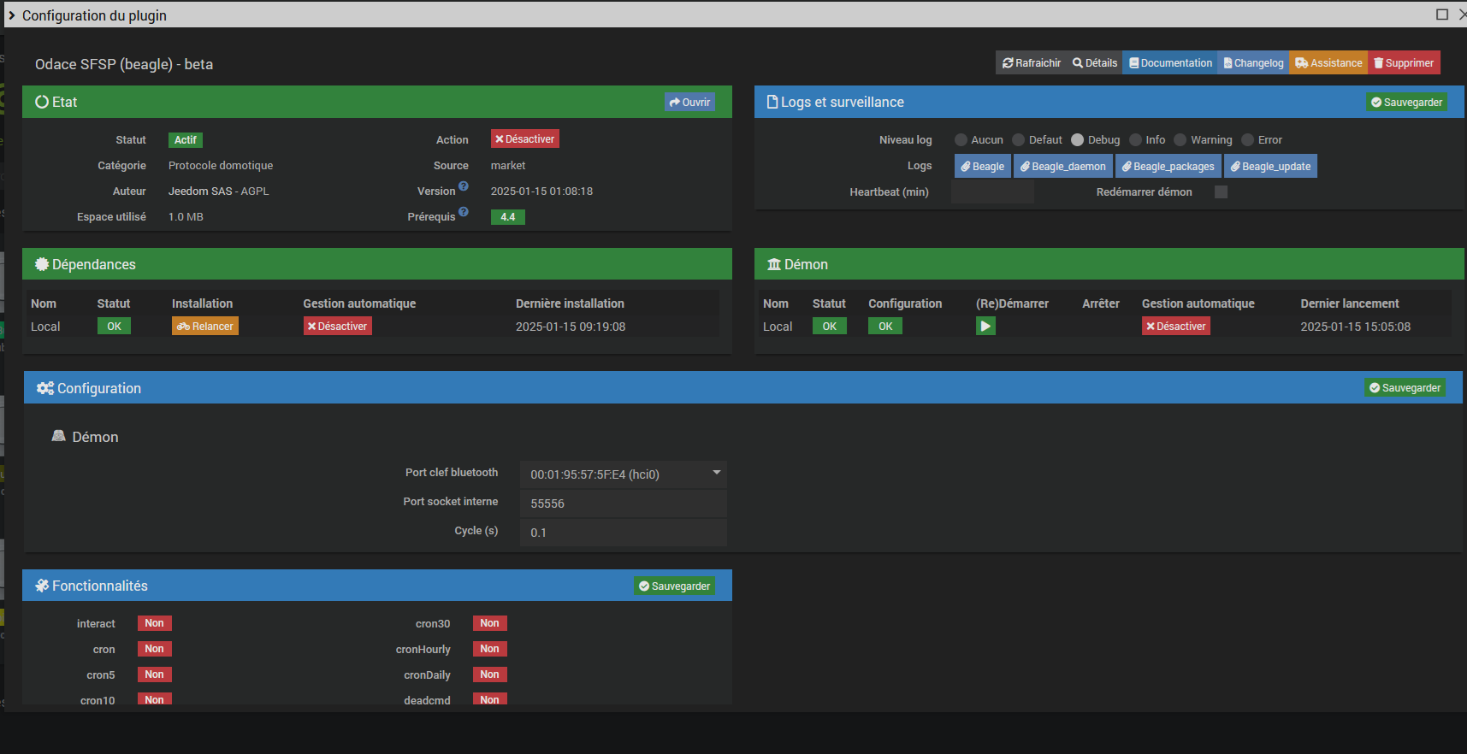
Task: Select the Debug log level radio button
Action: (1078, 140)
